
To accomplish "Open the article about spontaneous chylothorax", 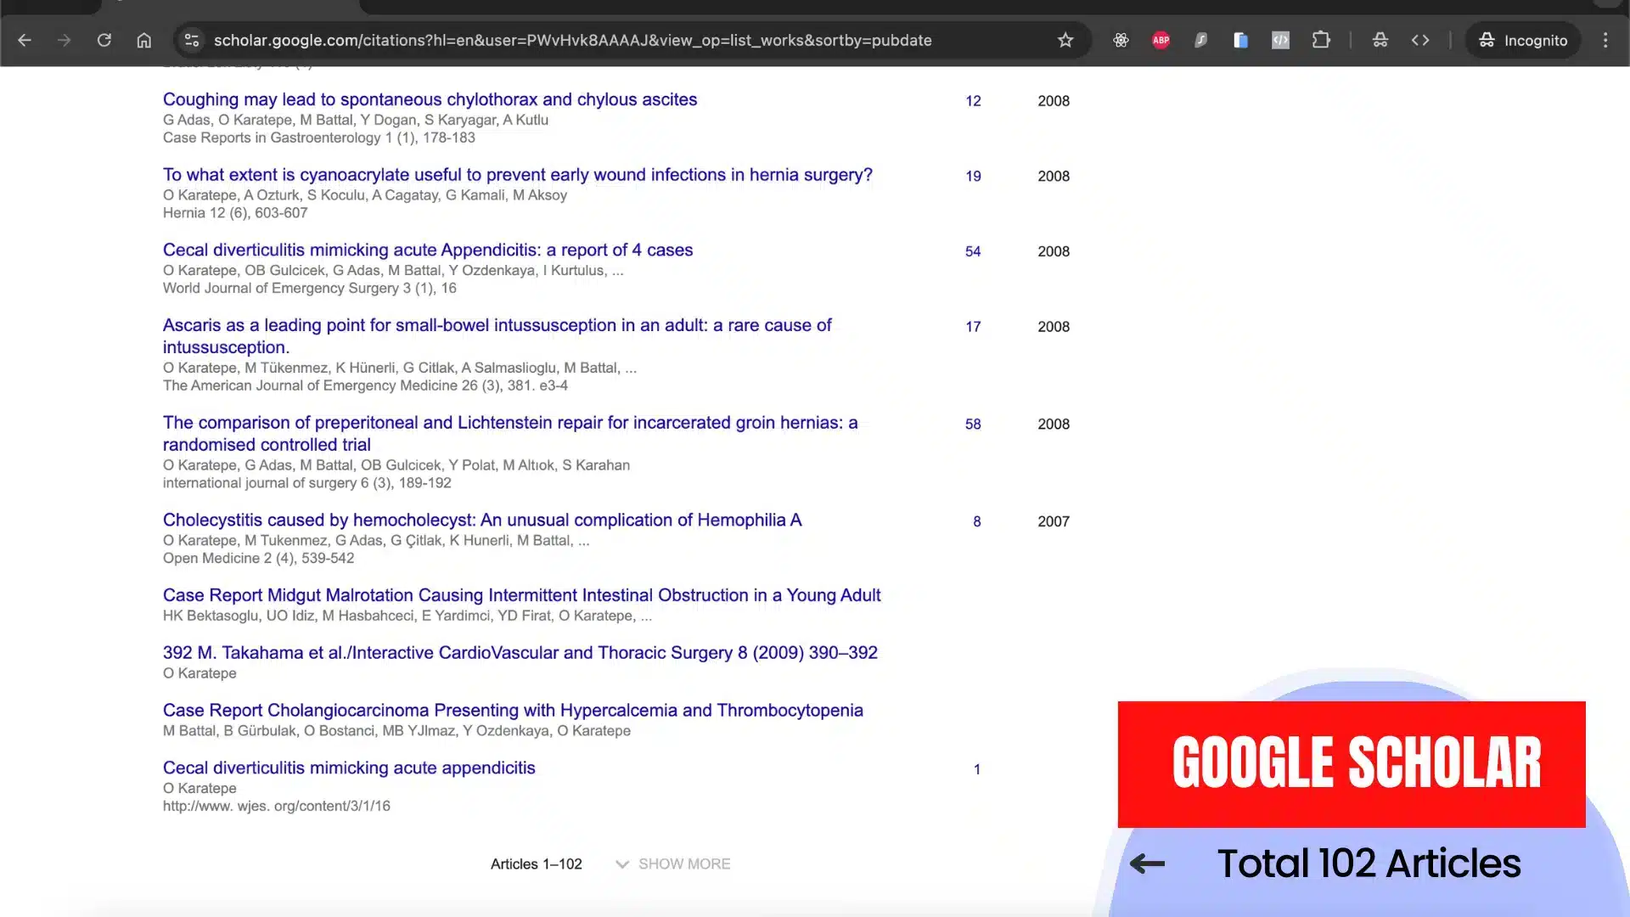I will pyautogui.click(x=430, y=99).
